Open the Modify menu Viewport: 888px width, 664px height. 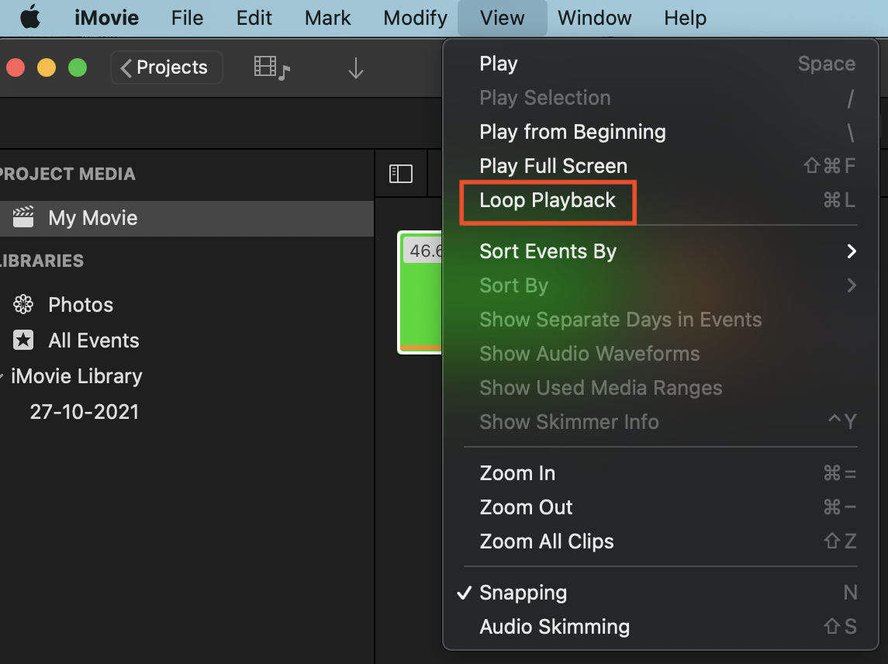415,17
